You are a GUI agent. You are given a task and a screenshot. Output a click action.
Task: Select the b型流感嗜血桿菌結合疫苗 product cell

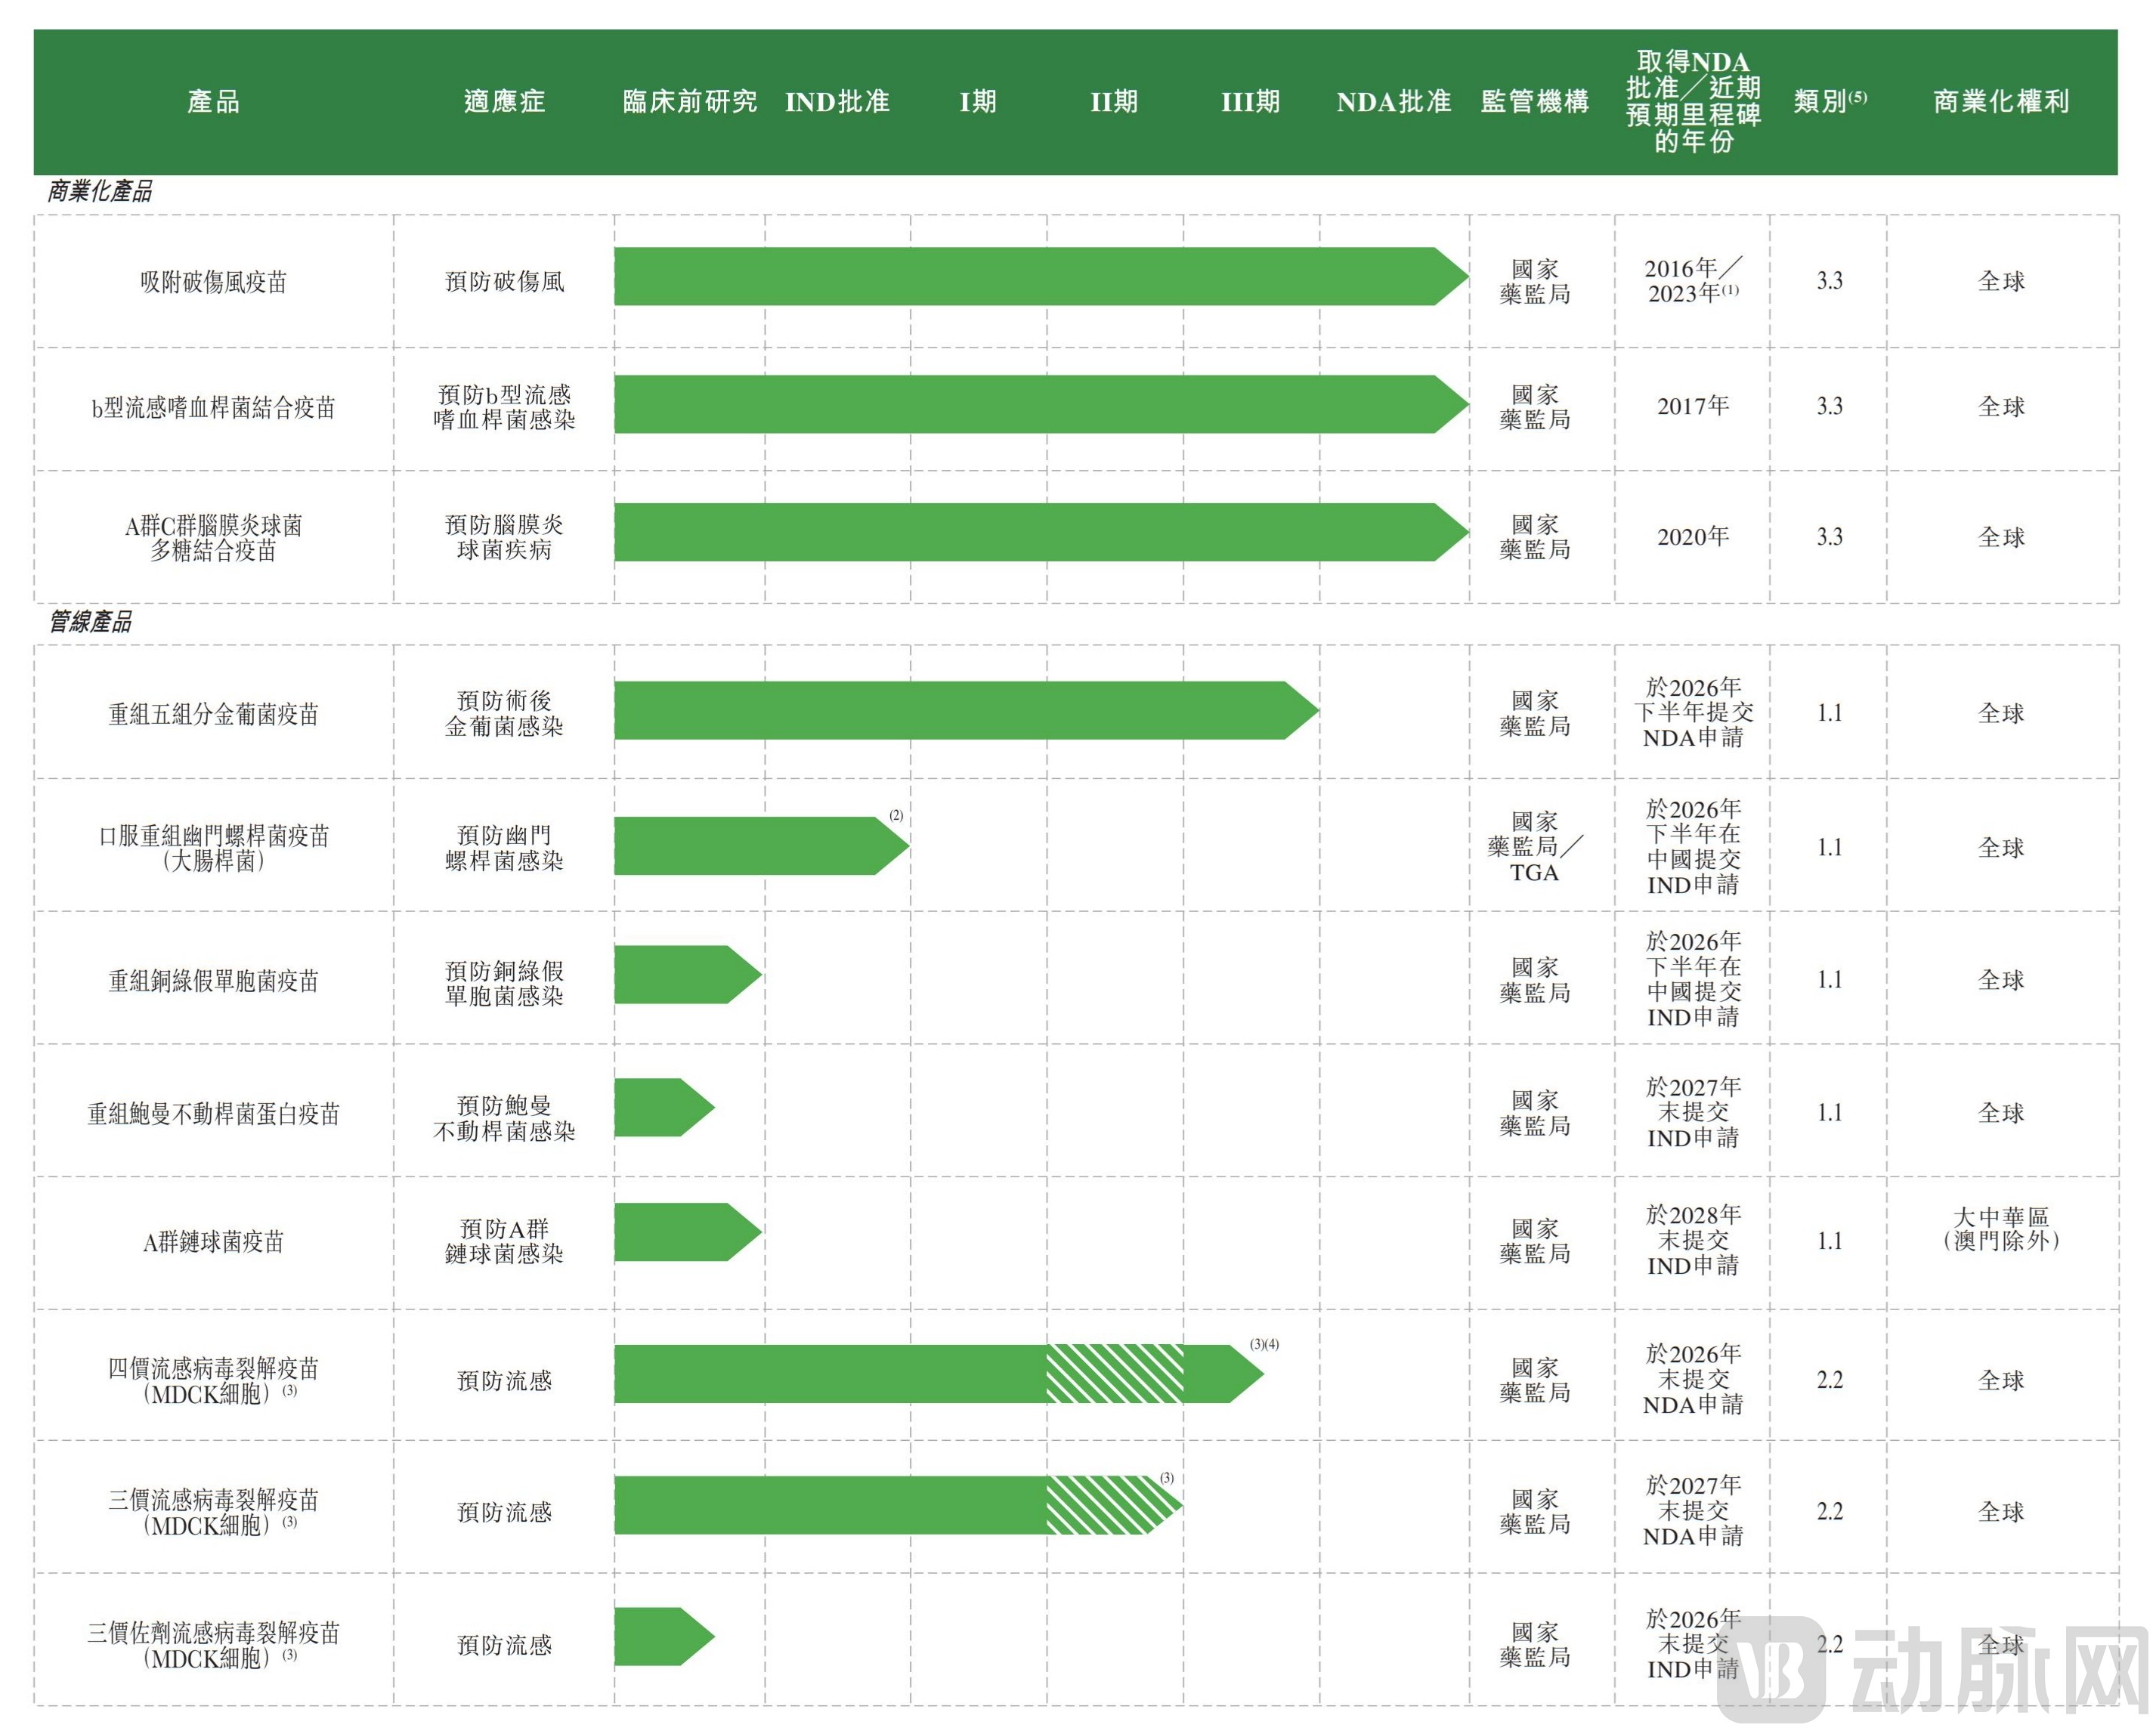tap(213, 407)
